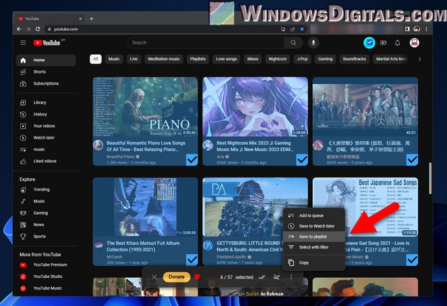Click the Donate button

(x=176, y=277)
